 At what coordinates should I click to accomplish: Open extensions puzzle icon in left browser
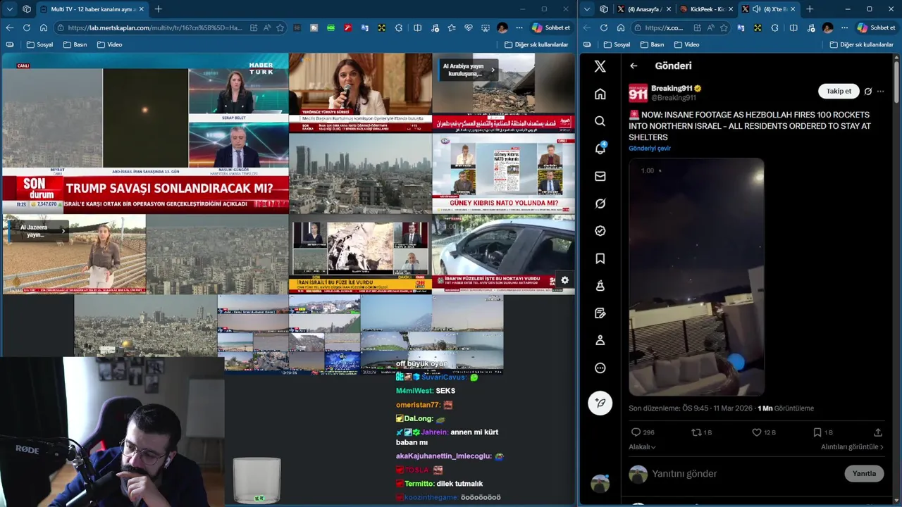[x=399, y=27]
